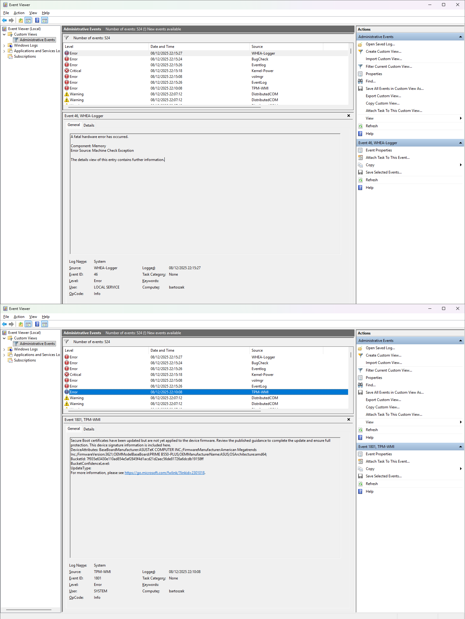465x619 pixels.
Task: Click the Back arrow in upper Event Viewer toolbar
Action: tap(4, 20)
